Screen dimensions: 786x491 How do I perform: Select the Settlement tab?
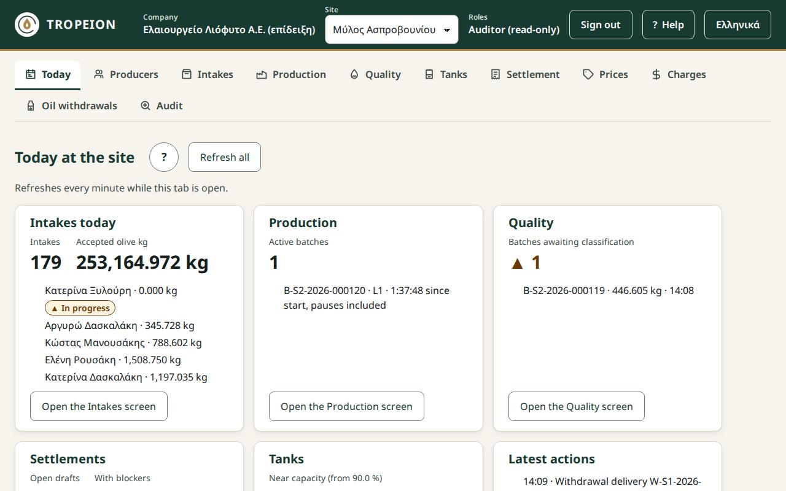pyautogui.click(x=525, y=74)
